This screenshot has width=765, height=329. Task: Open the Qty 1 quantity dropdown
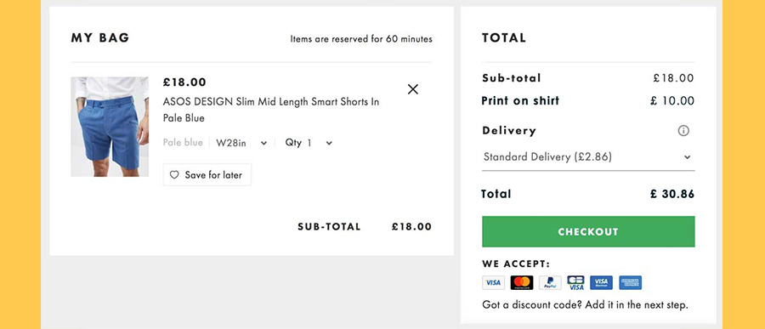pos(309,143)
